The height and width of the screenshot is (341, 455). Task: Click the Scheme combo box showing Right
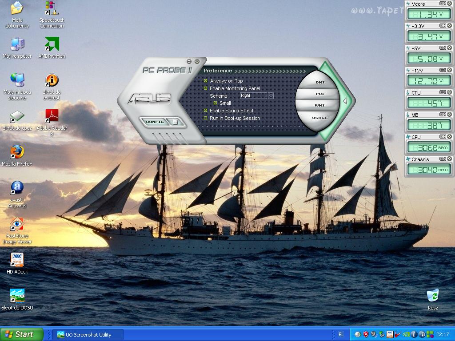[253, 95]
